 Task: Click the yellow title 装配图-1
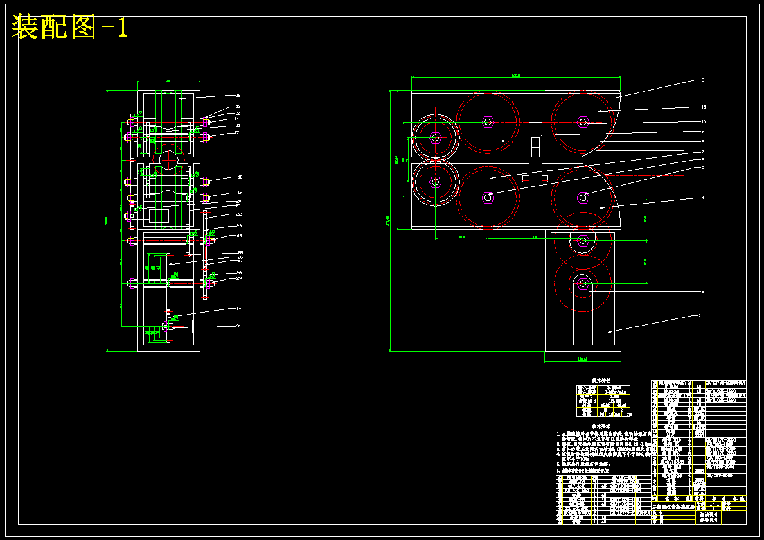point(70,27)
